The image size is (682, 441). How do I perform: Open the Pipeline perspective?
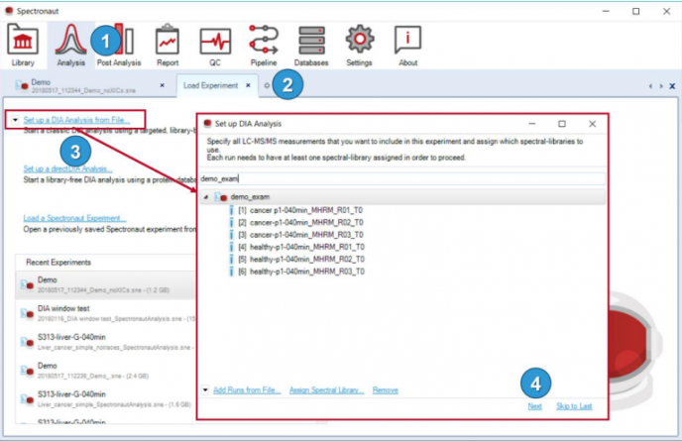coord(263,44)
